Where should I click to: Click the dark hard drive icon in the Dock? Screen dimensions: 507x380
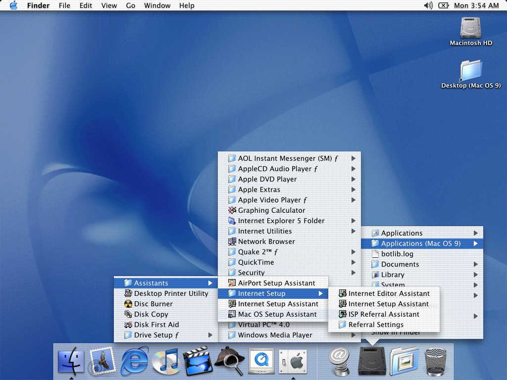coord(372,361)
